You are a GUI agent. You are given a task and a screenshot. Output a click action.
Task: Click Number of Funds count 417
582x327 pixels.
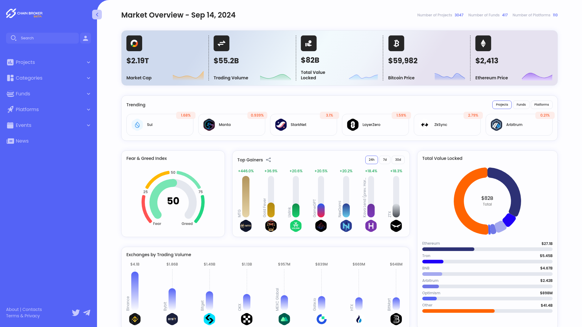505,15
